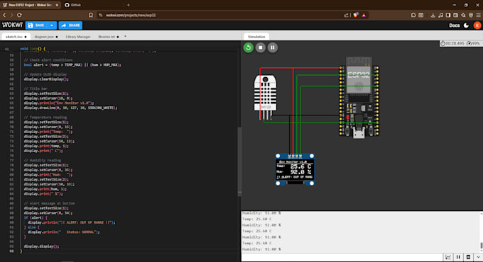This screenshot has width=483, height=262.
Task: Bookmark this page icon
Action: 91,15
